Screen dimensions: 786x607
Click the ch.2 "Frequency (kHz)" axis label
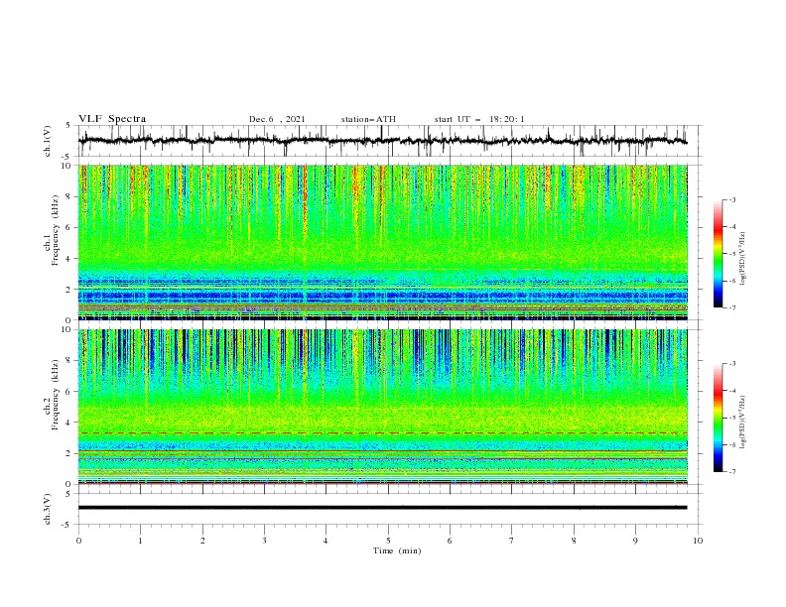55,394
